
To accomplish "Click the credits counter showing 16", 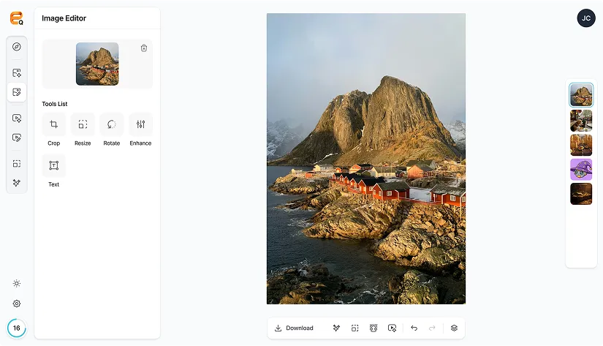I will pos(17,328).
